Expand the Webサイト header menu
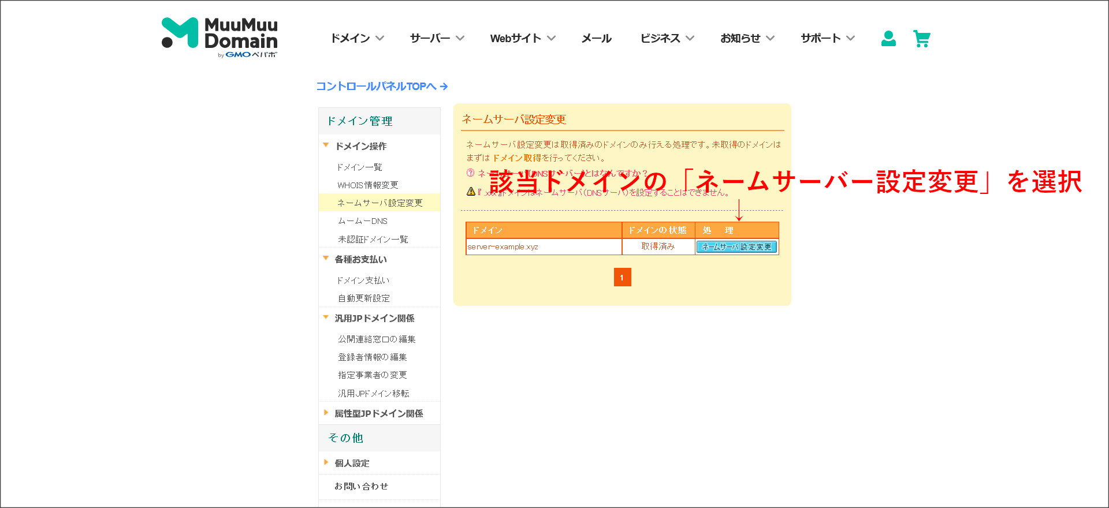The height and width of the screenshot is (508, 1109). click(x=523, y=38)
